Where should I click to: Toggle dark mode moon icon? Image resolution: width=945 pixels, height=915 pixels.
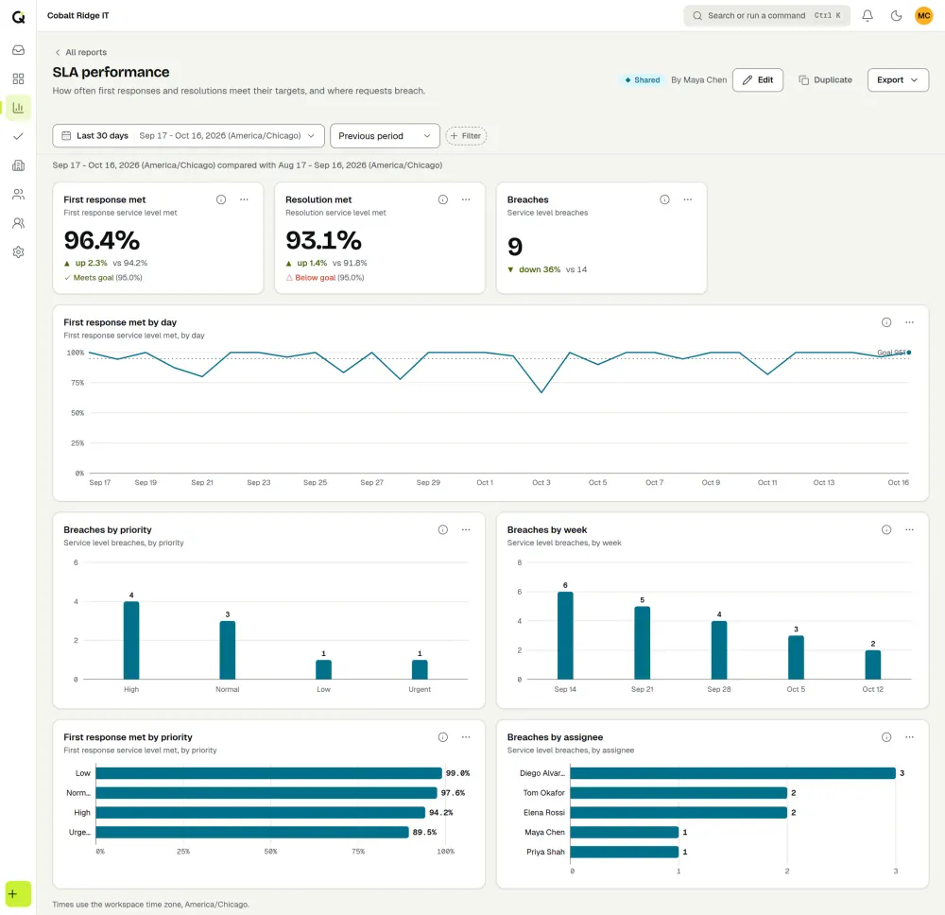(896, 16)
